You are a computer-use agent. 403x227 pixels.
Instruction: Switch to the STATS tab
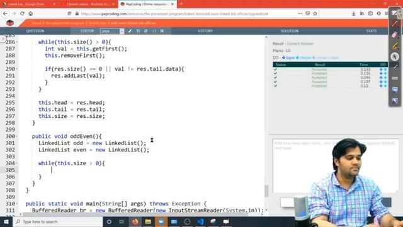click(x=372, y=31)
